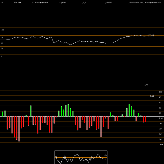Select the PXLW ticker text in header
This screenshot has height=164, width=164.
click(x=109, y=3)
